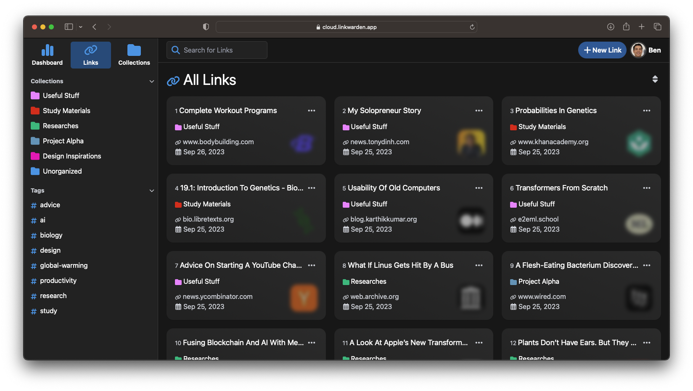
Task: Collapse the Tags list in sidebar
Action: (x=152, y=190)
